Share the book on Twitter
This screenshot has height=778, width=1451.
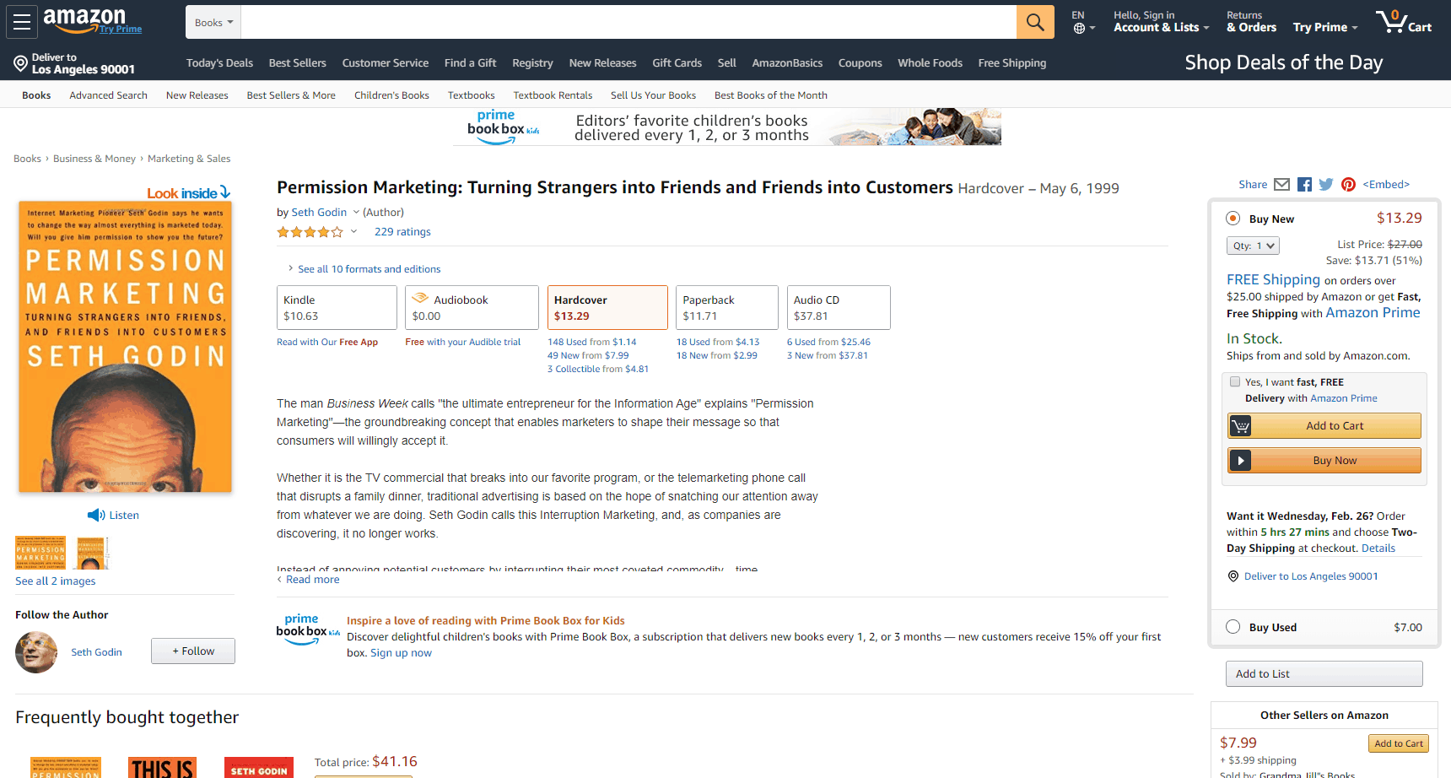click(x=1326, y=185)
